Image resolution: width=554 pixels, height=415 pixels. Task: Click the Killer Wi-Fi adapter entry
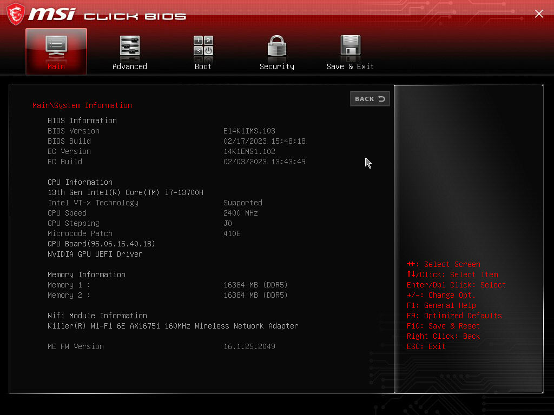pos(173,326)
